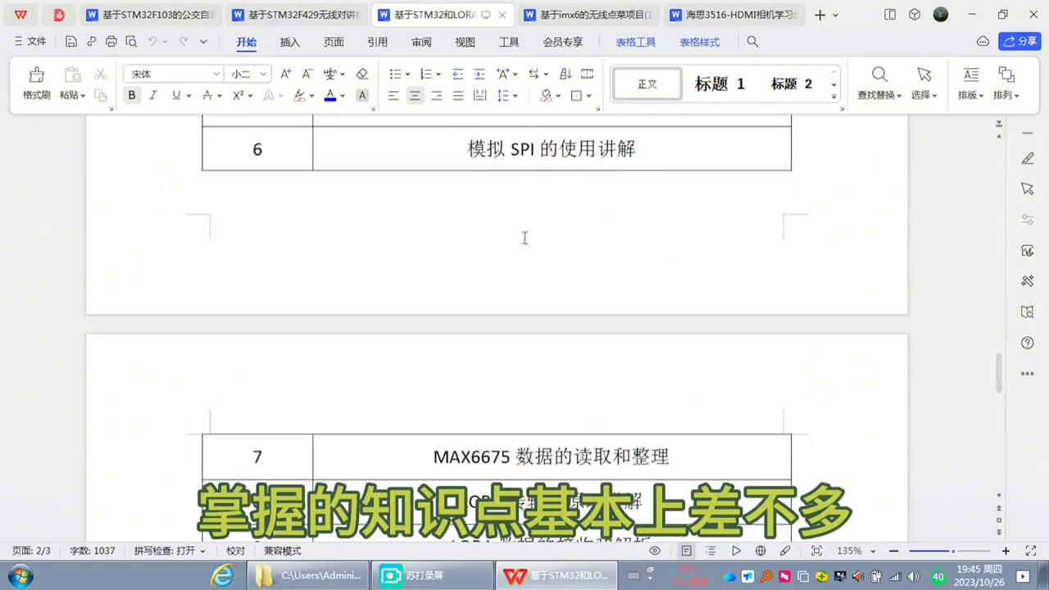This screenshot has width=1049, height=590.
Task: Click the 分享 (Share) button
Action: point(1019,42)
